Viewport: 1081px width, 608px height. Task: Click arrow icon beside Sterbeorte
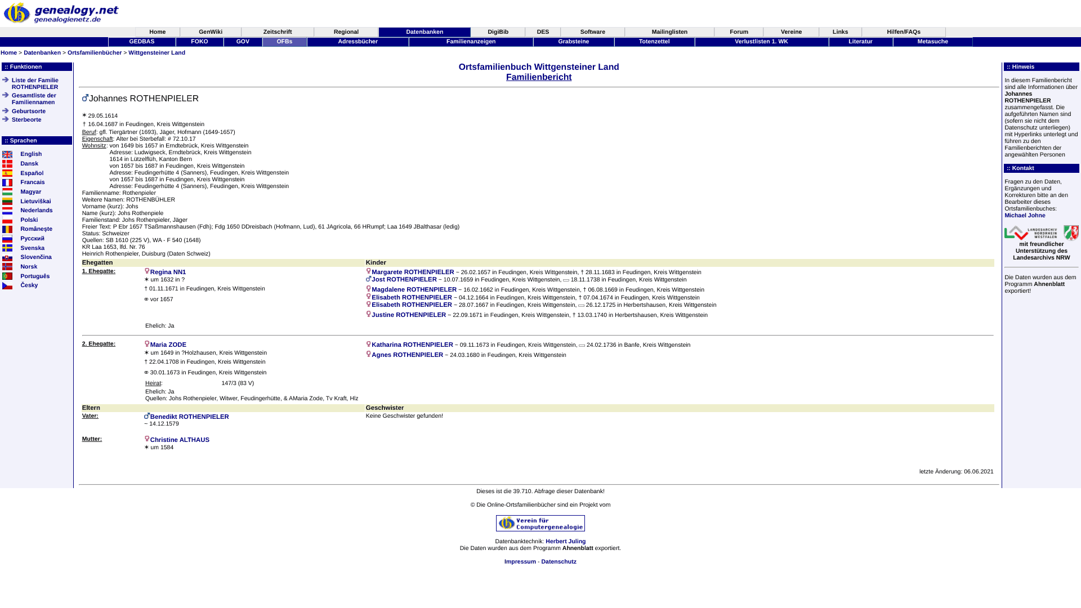coord(6,119)
